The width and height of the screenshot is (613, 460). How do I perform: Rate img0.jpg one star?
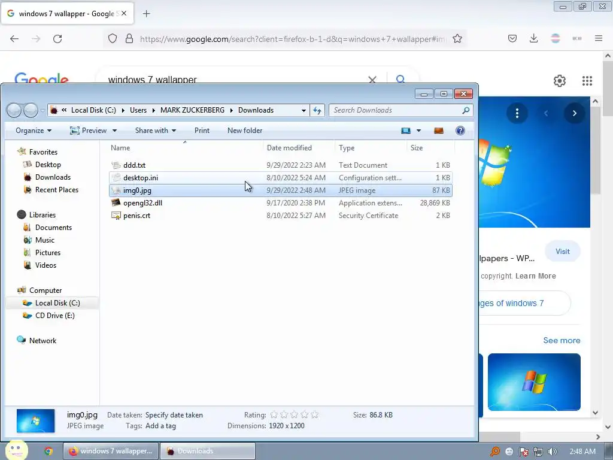tap(274, 414)
